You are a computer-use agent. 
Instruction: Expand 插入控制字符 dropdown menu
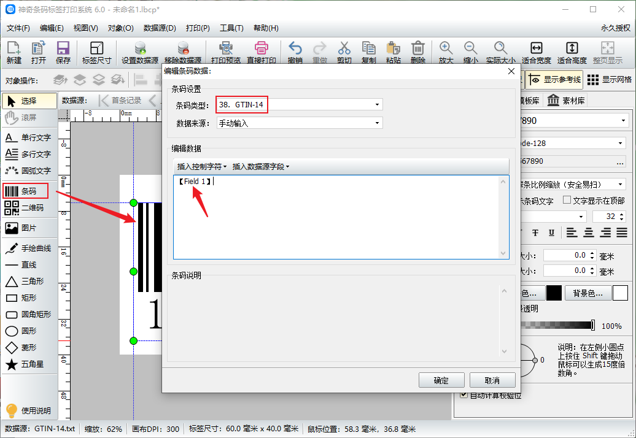(x=201, y=166)
